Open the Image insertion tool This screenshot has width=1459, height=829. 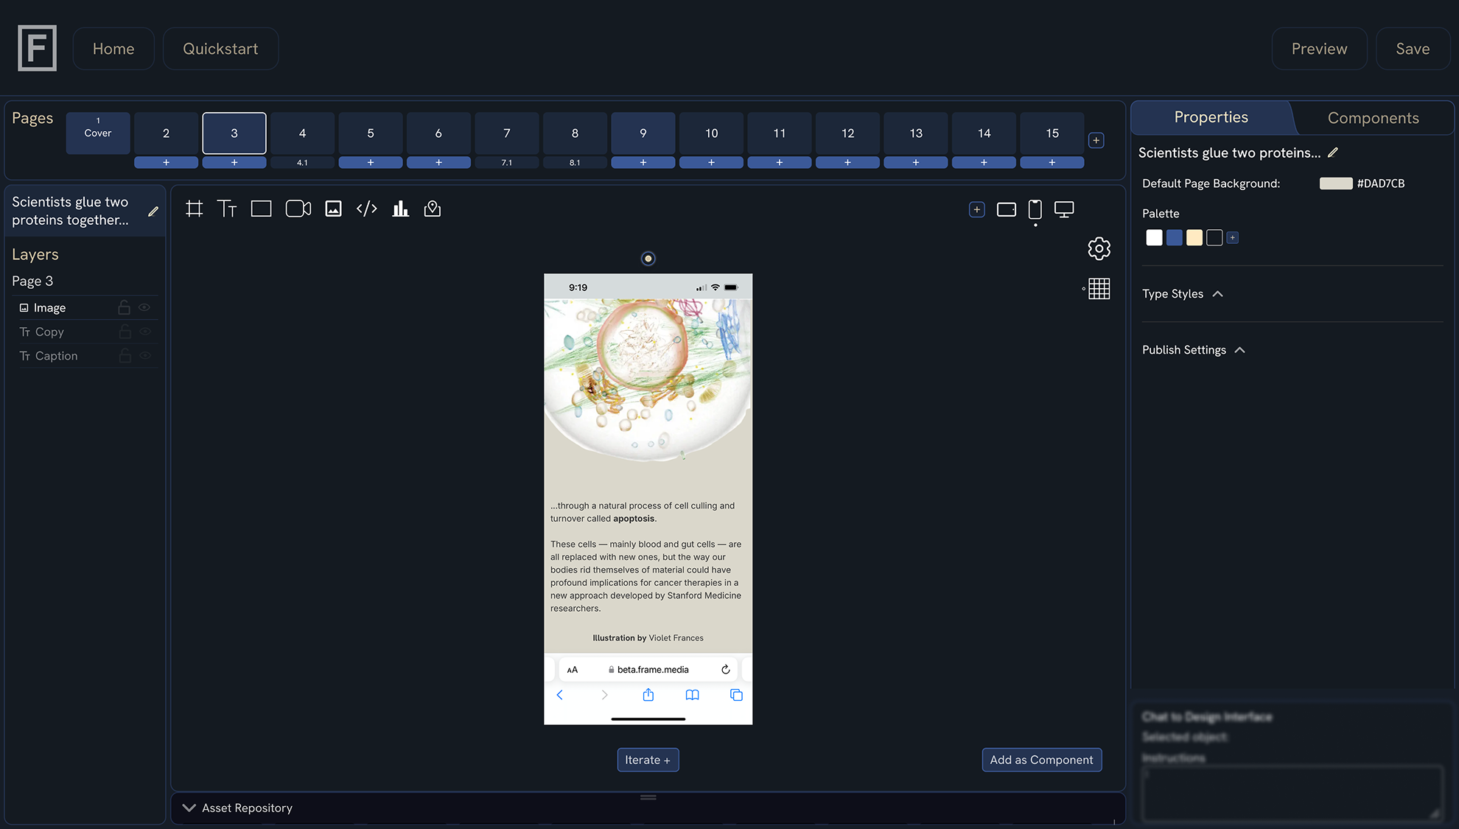coord(333,208)
